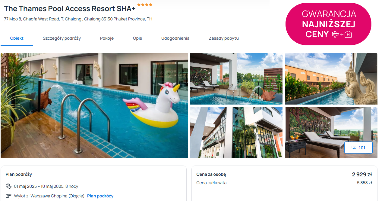382x201 pixels.
Task: Click the airplane departure icon near Wylot
Action: (x=9, y=196)
